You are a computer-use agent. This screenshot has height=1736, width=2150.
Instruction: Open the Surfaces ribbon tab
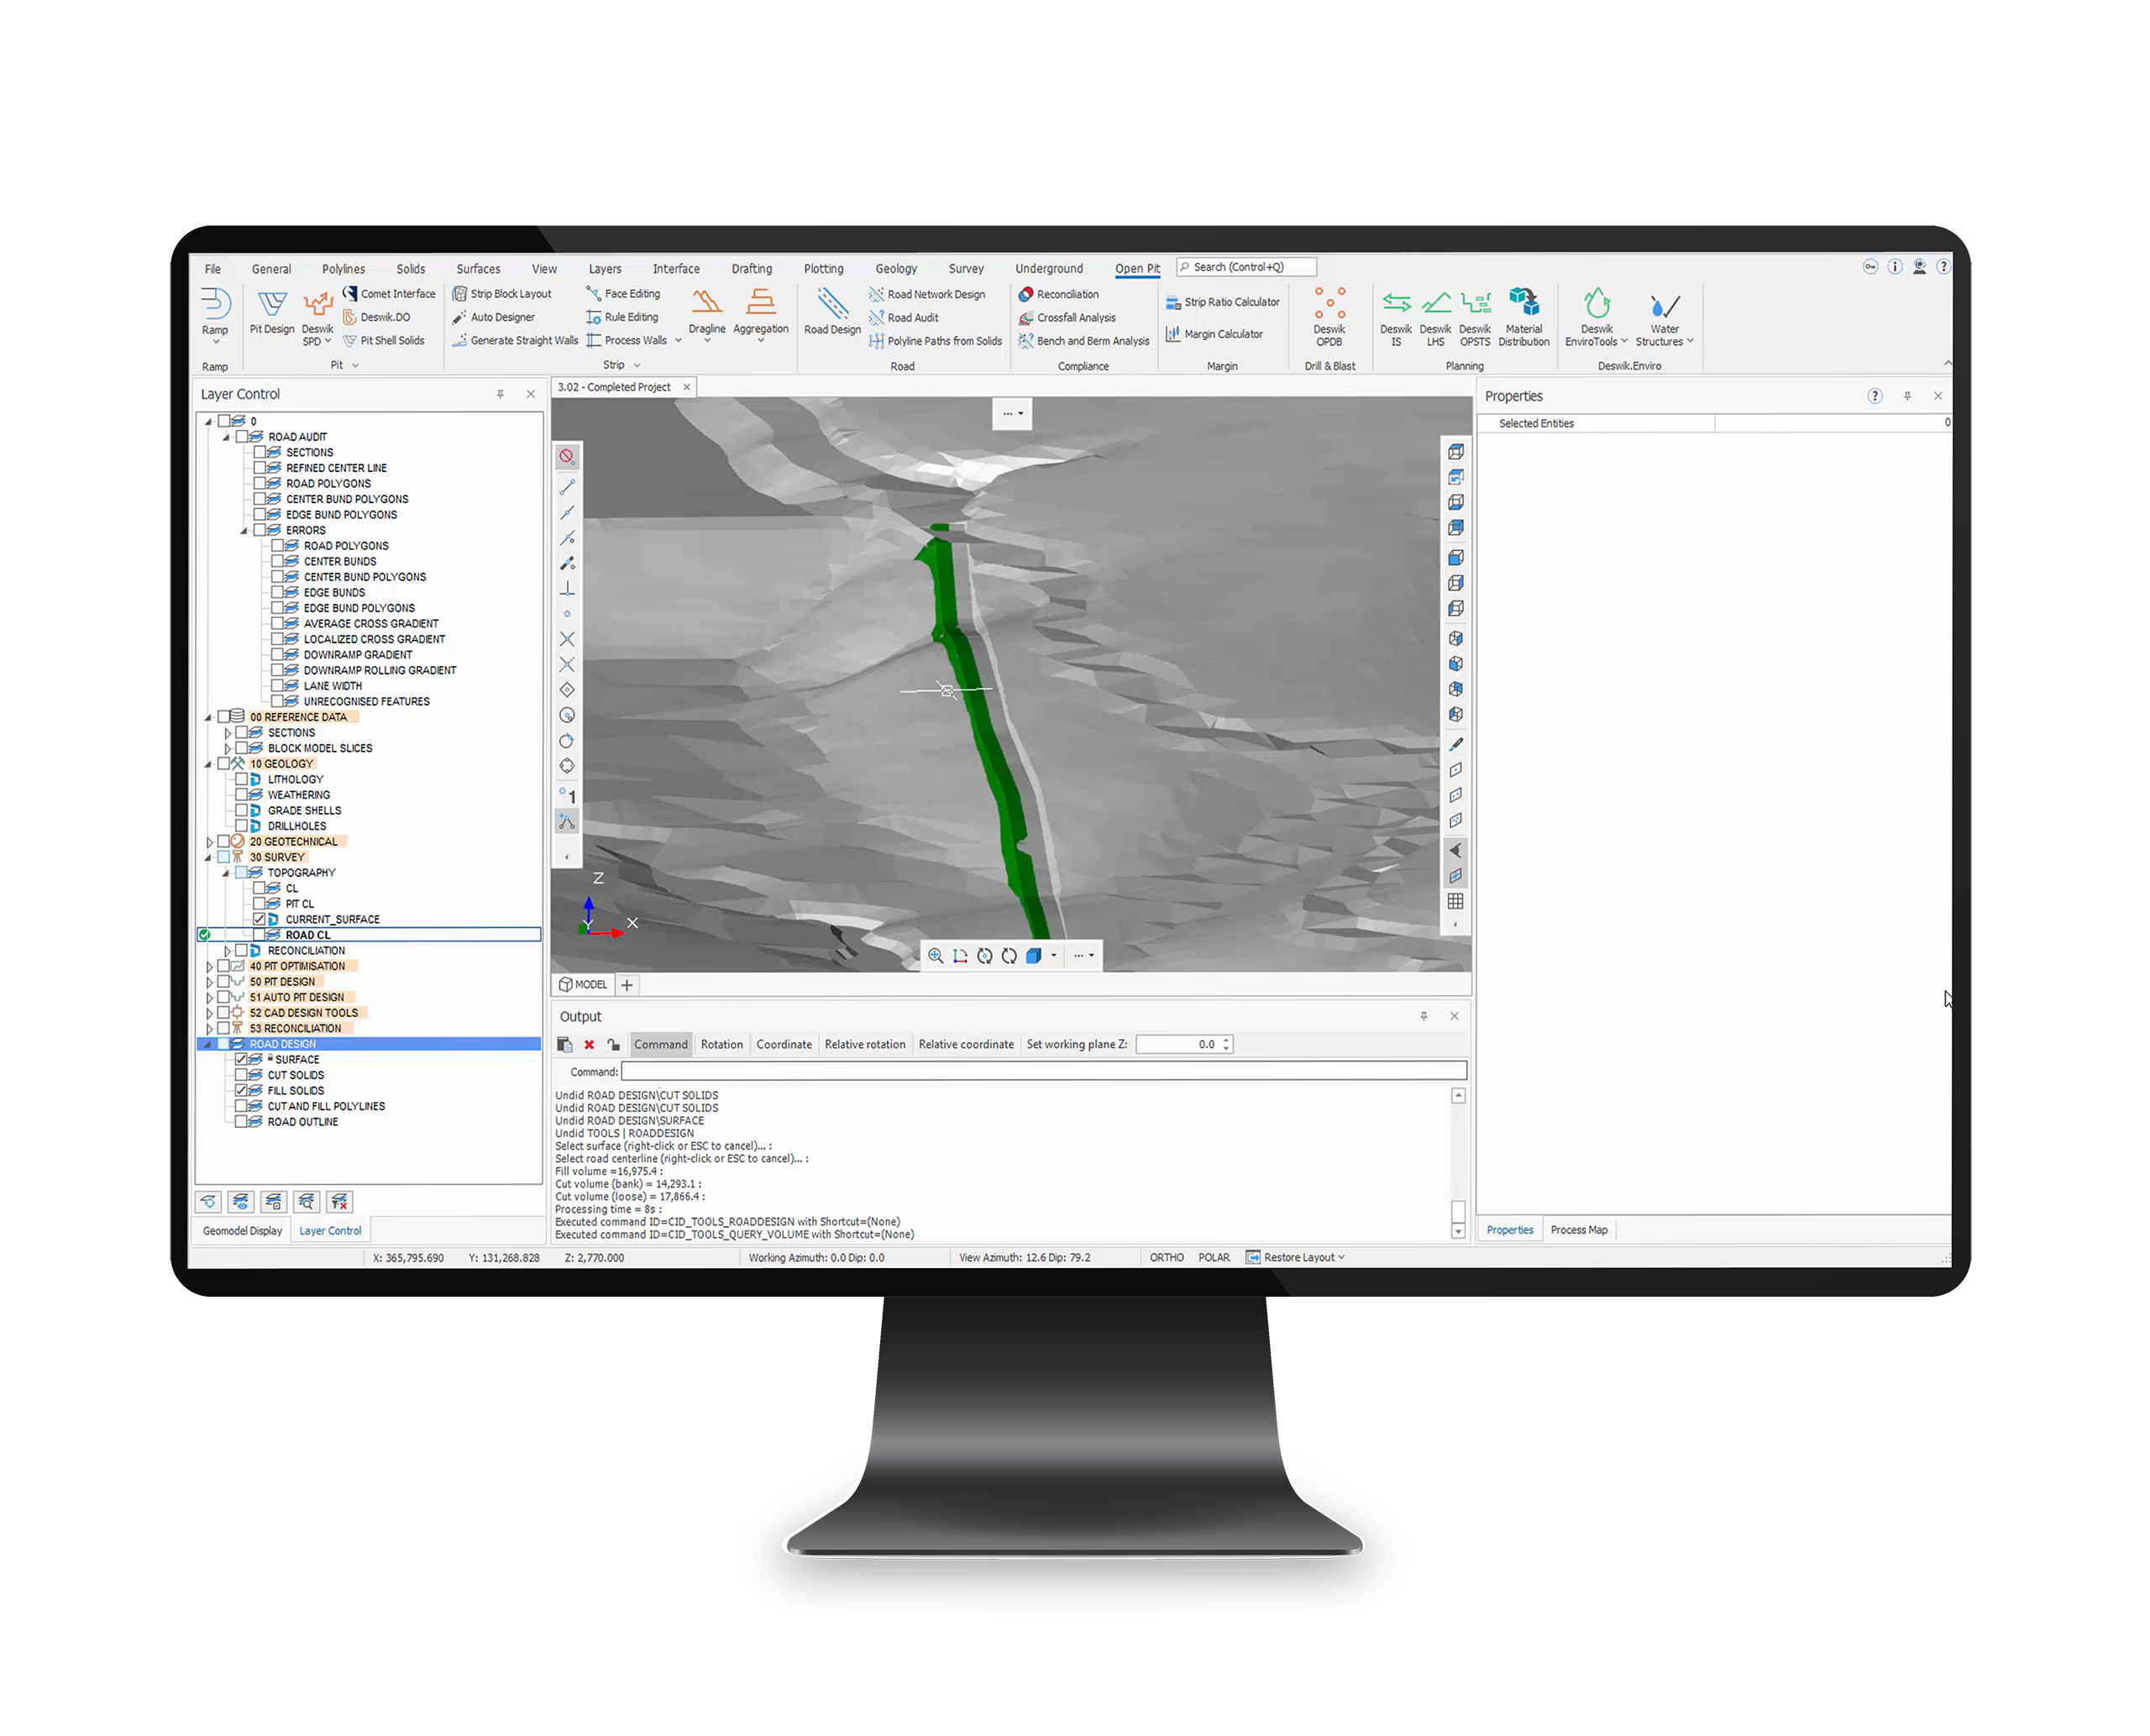pyautogui.click(x=478, y=269)
